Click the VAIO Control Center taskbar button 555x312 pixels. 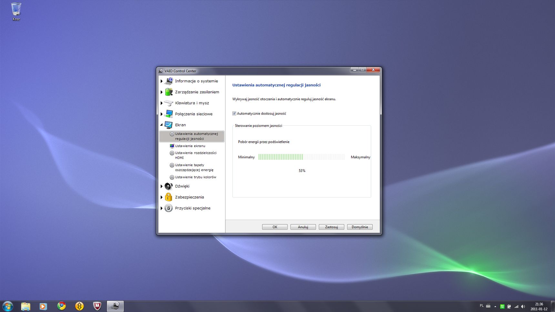(115, 306)
